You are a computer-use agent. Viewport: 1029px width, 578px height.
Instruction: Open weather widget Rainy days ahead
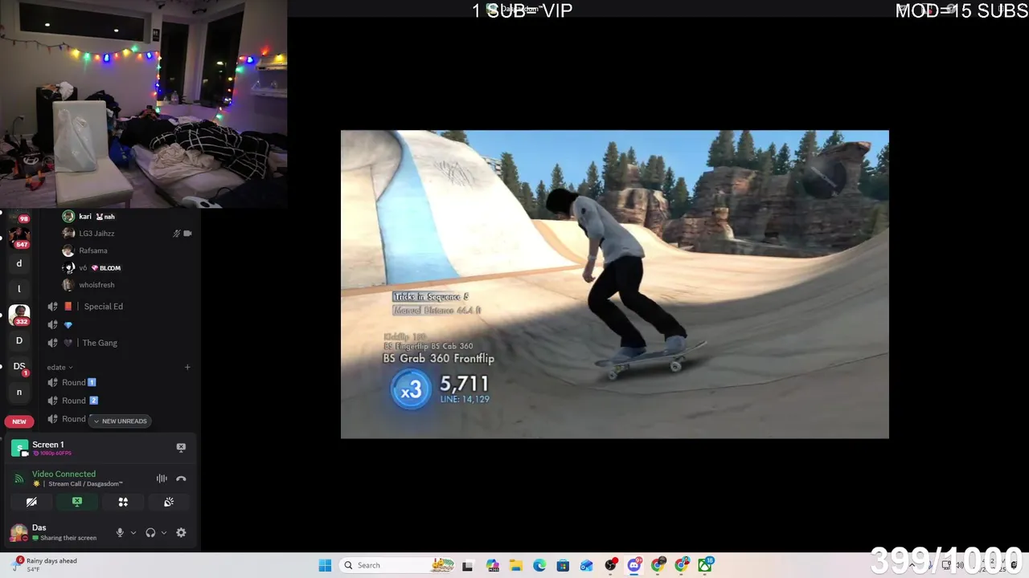(x=47, y=565)
